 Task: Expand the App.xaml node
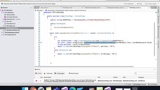[3, 21]
